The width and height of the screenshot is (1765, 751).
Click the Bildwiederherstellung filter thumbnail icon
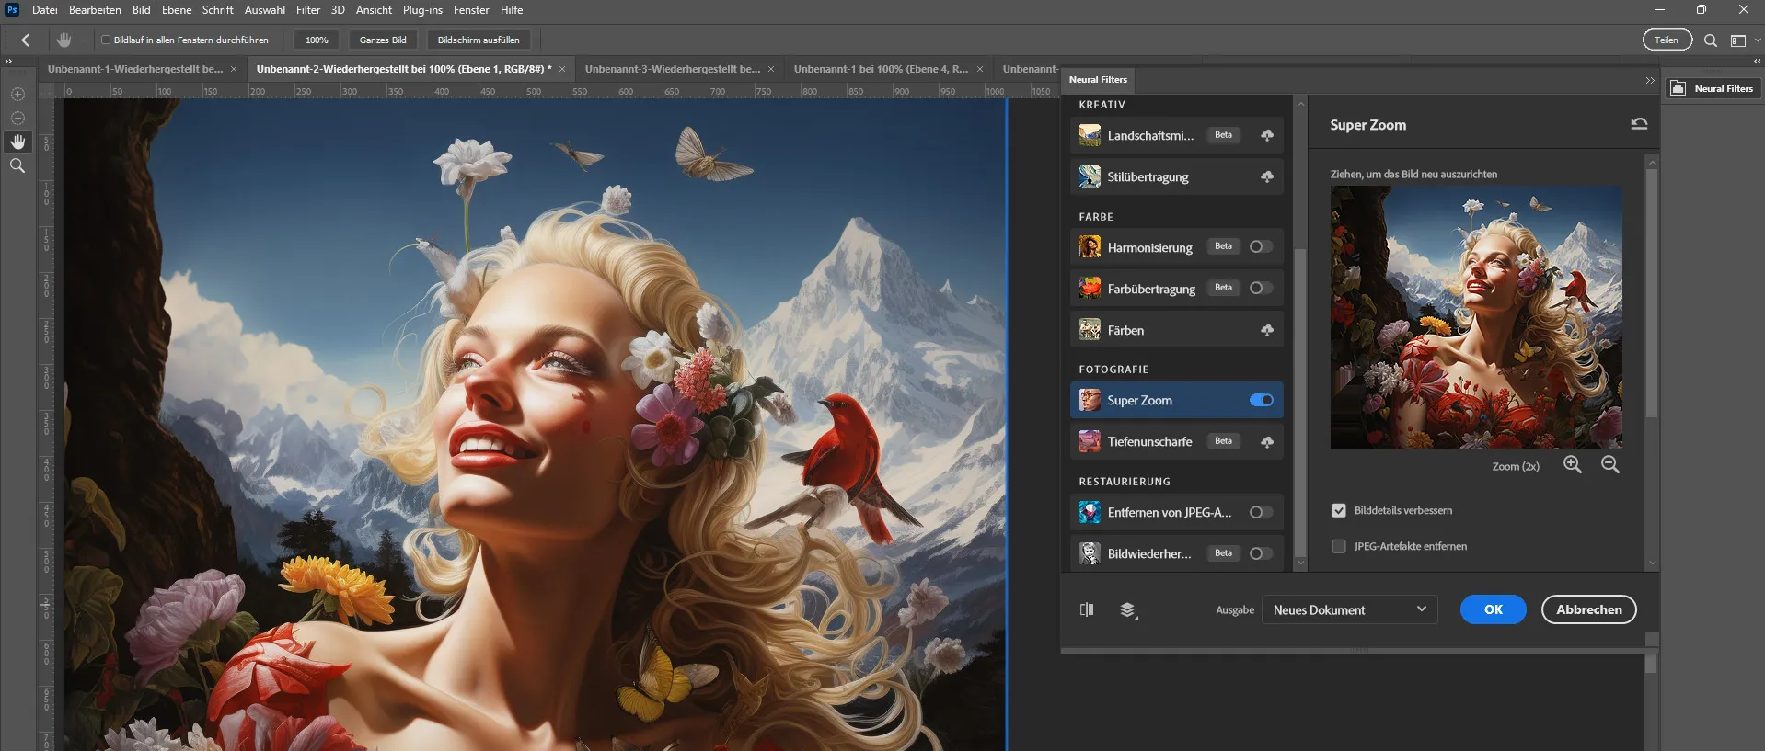[1090, 553]
